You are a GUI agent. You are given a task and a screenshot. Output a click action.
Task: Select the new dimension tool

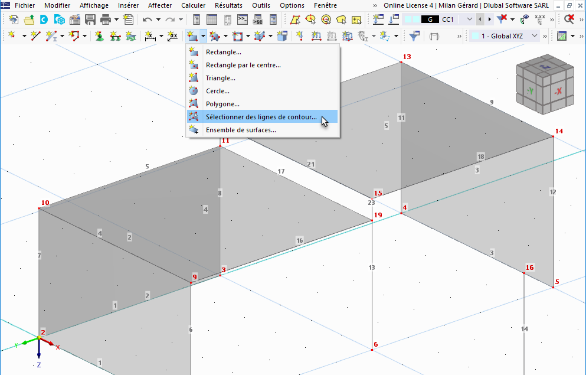(x=150, y=36)
